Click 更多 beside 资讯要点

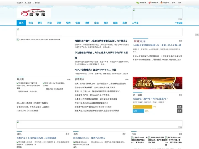pyautogui.click(x=127, y=79)
